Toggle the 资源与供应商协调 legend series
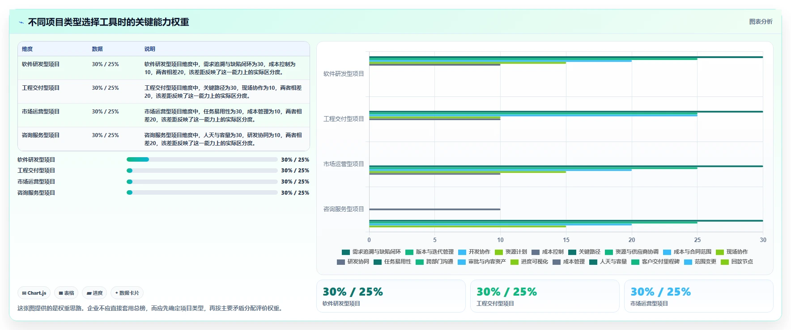The width and height of the screenshot is (791, 330). click(632, 252)
